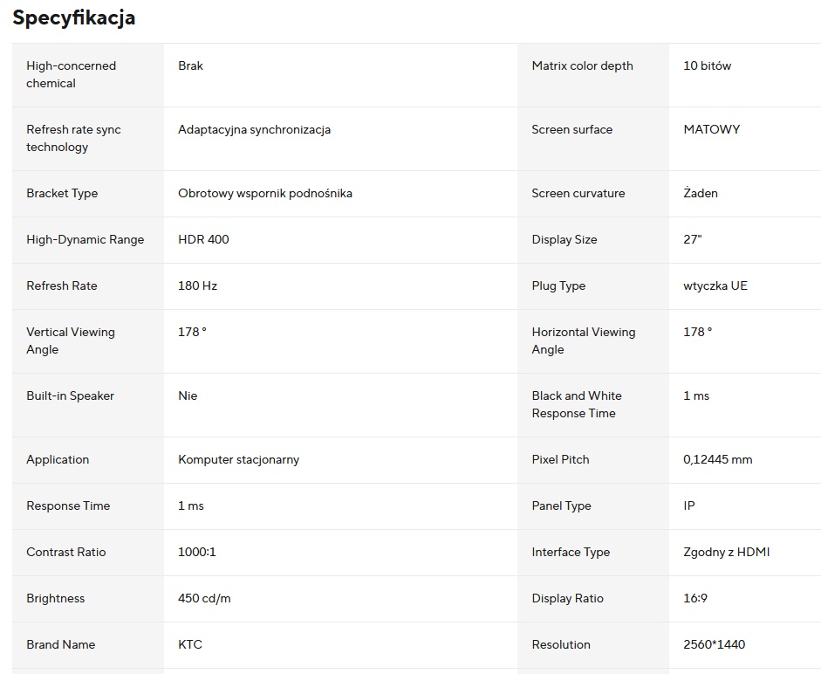Image resolution: width=821 pixels, height=674 pixels.
Task: Click the Zgodny z HDMI value
Action: coord(726,552)
